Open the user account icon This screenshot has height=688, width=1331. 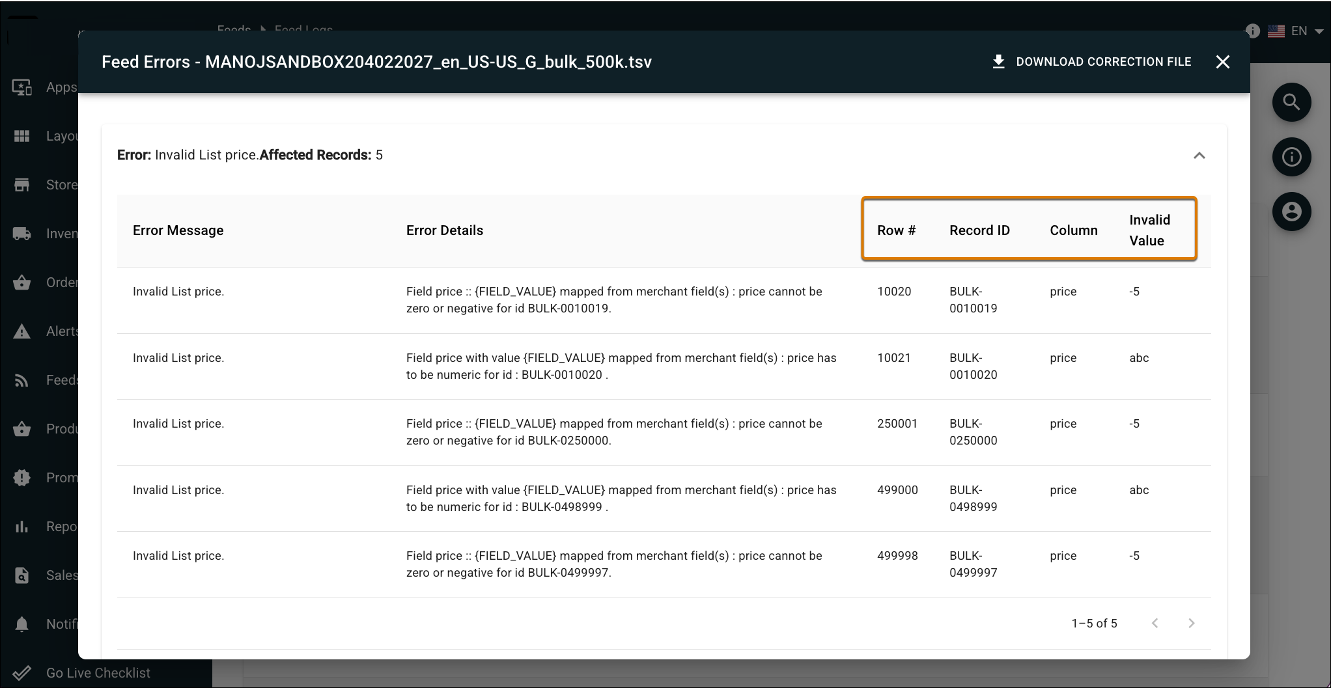tap(1292, 212)
